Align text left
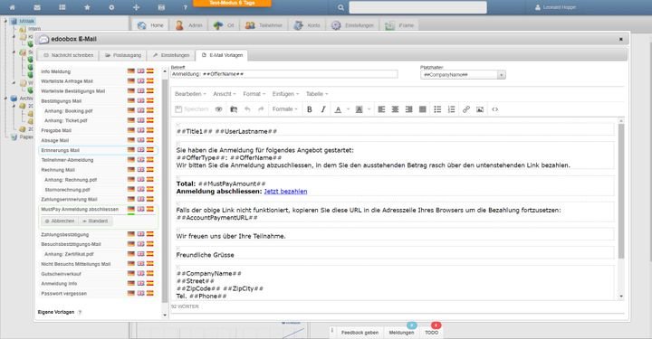 381,109
